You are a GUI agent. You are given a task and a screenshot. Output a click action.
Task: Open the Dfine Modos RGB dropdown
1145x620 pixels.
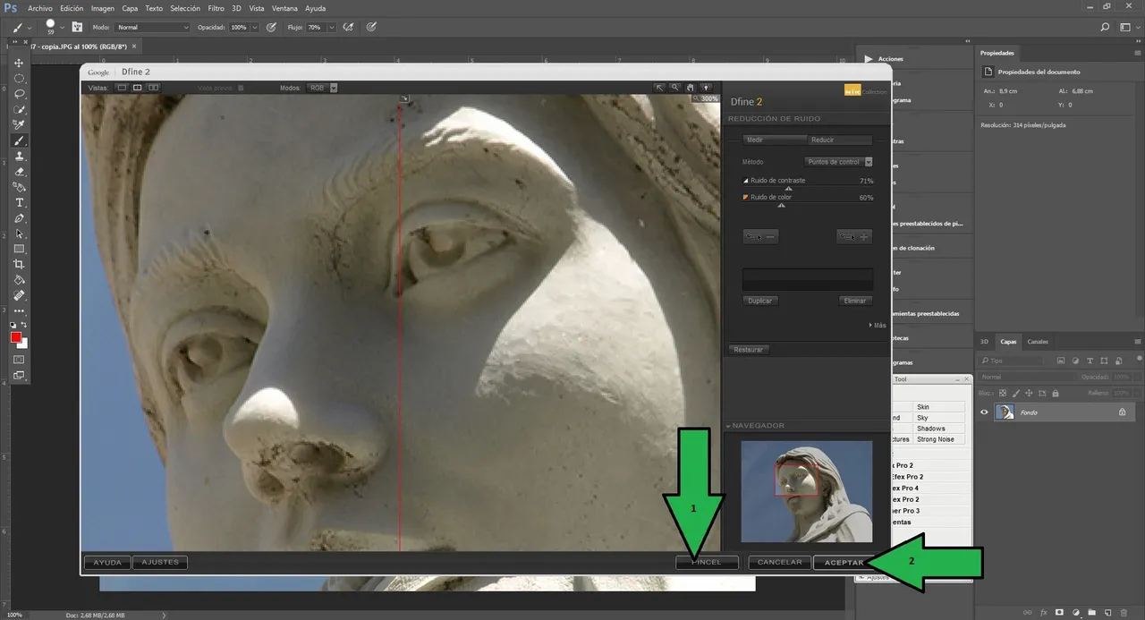pyautogui.click(x=322, y=88)
